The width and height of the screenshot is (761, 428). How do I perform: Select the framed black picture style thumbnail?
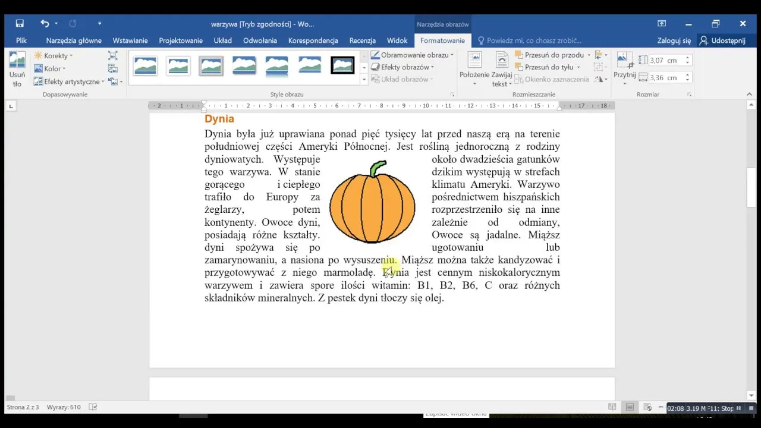coord(342,65)
